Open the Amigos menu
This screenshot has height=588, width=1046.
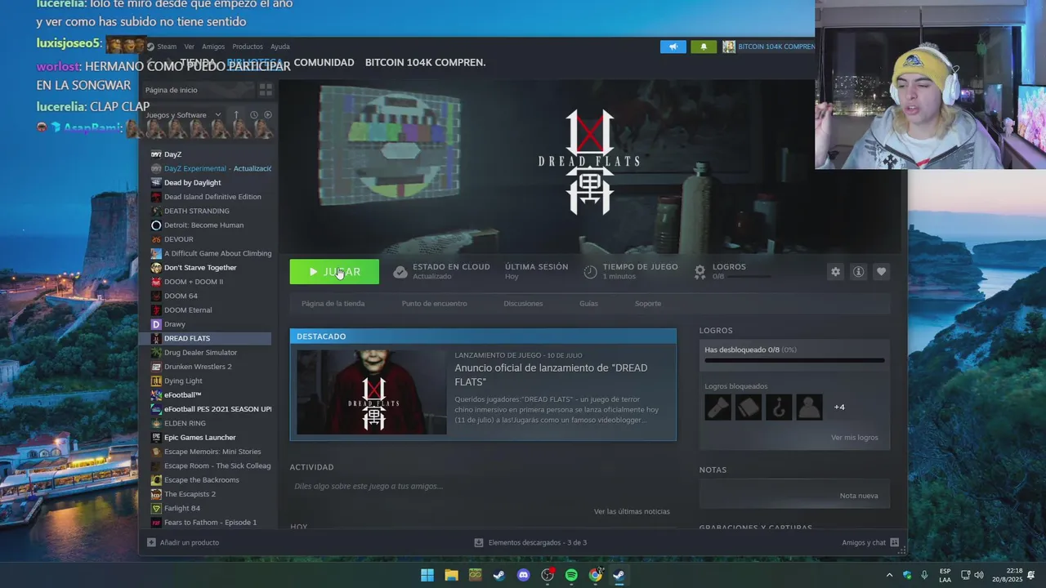[x=213, y=47]
